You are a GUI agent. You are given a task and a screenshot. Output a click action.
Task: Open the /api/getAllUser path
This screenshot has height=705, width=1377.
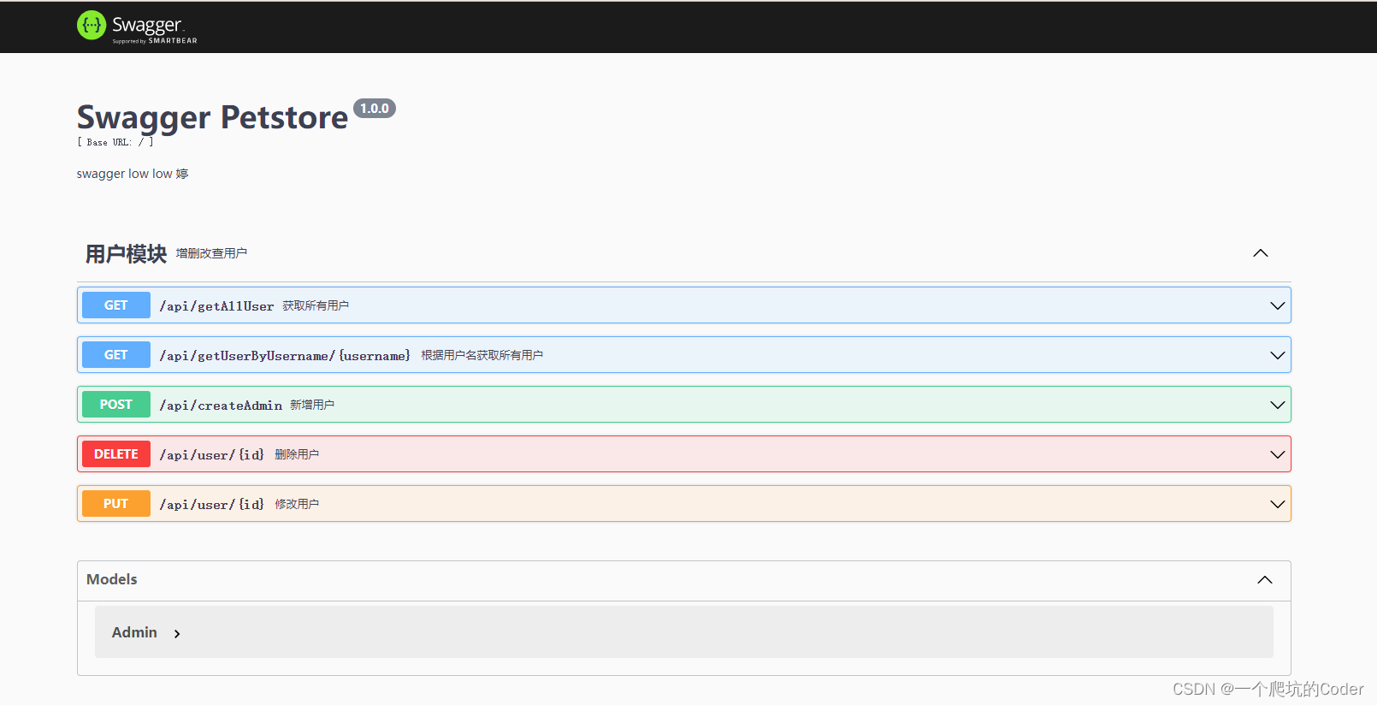(216, 306)
